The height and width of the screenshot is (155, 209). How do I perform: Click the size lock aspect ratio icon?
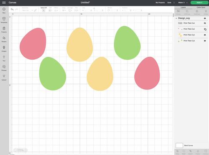(x=94, y=9)
